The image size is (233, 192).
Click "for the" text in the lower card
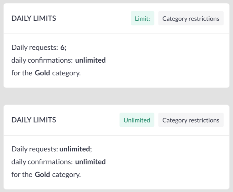(x=22, y=175)
